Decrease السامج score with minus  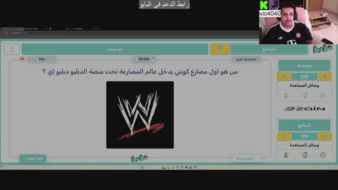(325, 136)
